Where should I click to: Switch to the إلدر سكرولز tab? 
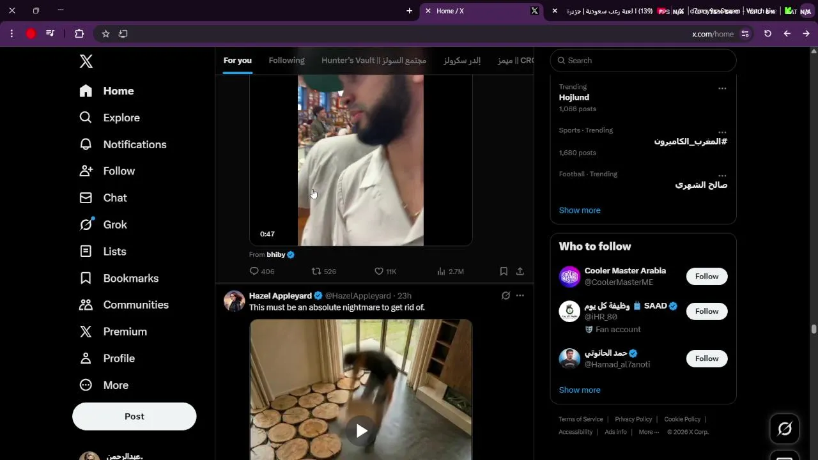[x=462, y=61]
